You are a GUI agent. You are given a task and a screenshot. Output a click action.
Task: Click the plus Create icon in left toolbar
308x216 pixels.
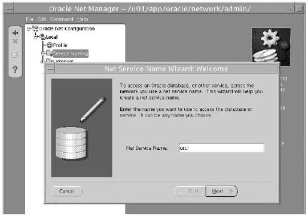(15, 32)
